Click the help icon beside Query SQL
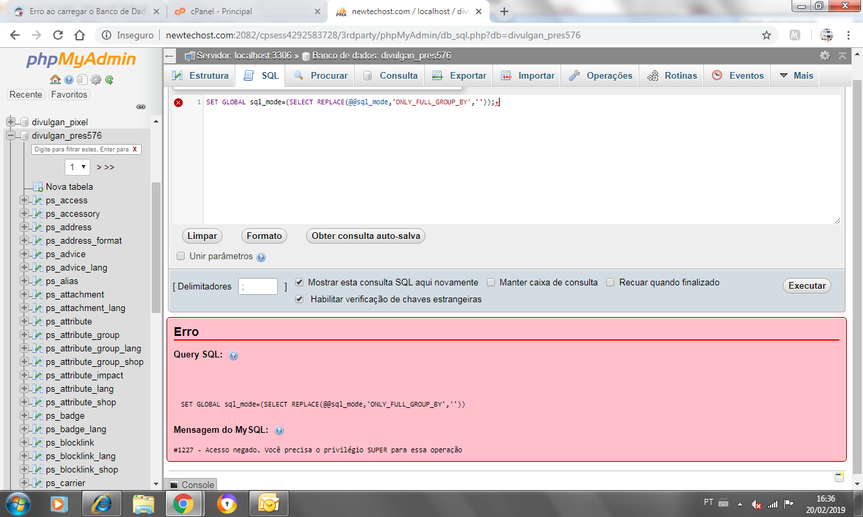 233,355
